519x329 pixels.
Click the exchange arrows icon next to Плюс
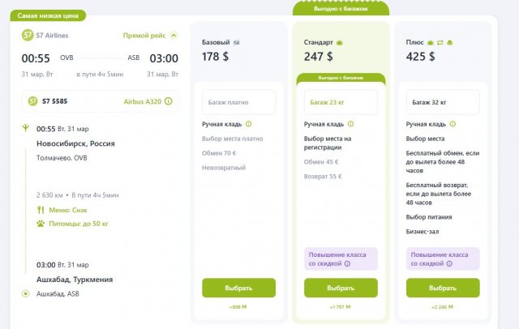(439, 42)
